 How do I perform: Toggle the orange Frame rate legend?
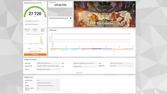[55, 49]
